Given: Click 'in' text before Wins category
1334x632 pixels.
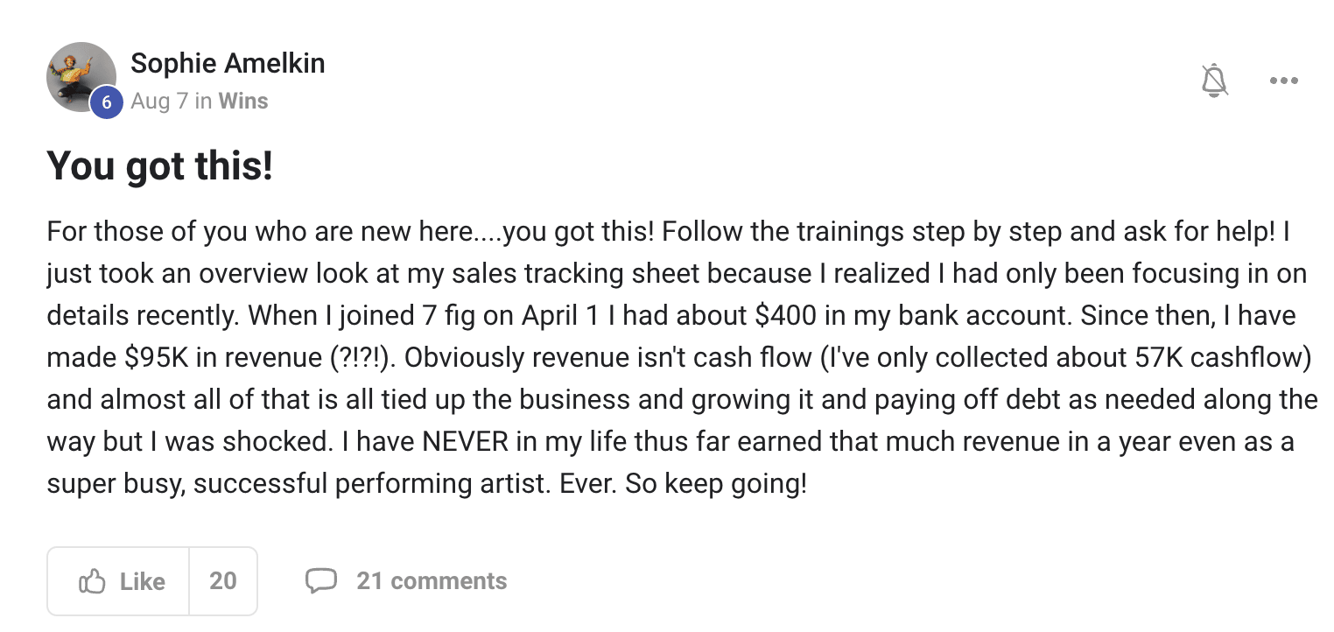Looking at the screenshot, I should (203, 101).
